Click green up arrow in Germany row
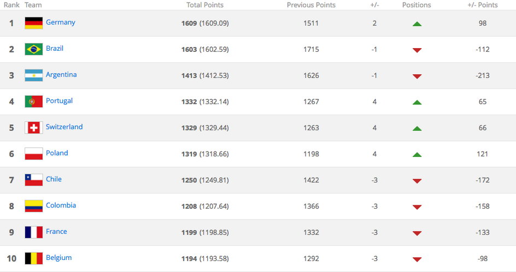This screenshot has width=516, height=272. (417, 23)
